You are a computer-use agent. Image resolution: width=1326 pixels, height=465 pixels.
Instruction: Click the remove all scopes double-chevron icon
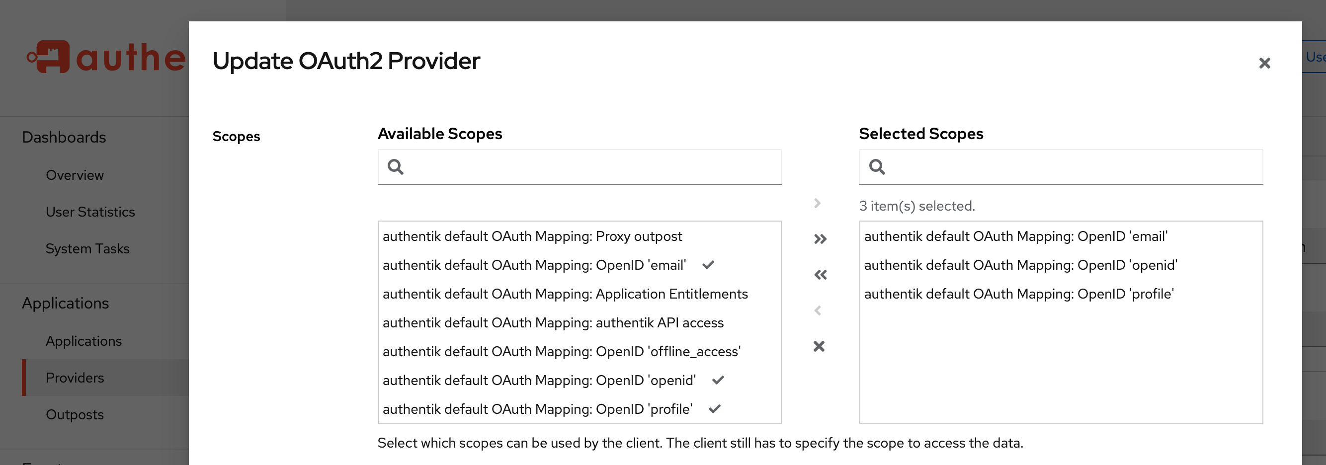click(820, 275)
